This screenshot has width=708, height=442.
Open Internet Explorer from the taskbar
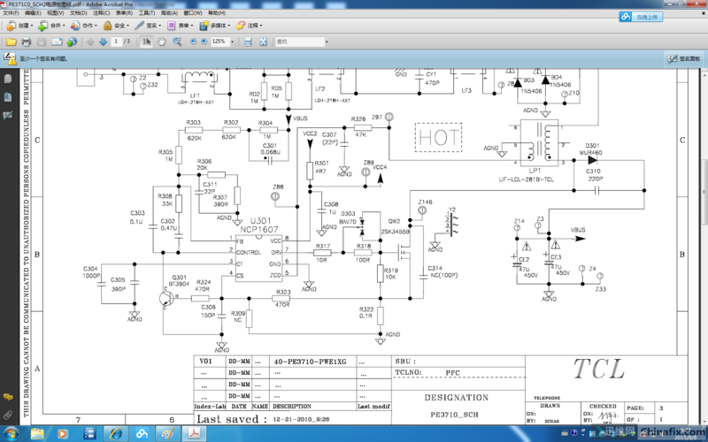click(x=116, y=434)
